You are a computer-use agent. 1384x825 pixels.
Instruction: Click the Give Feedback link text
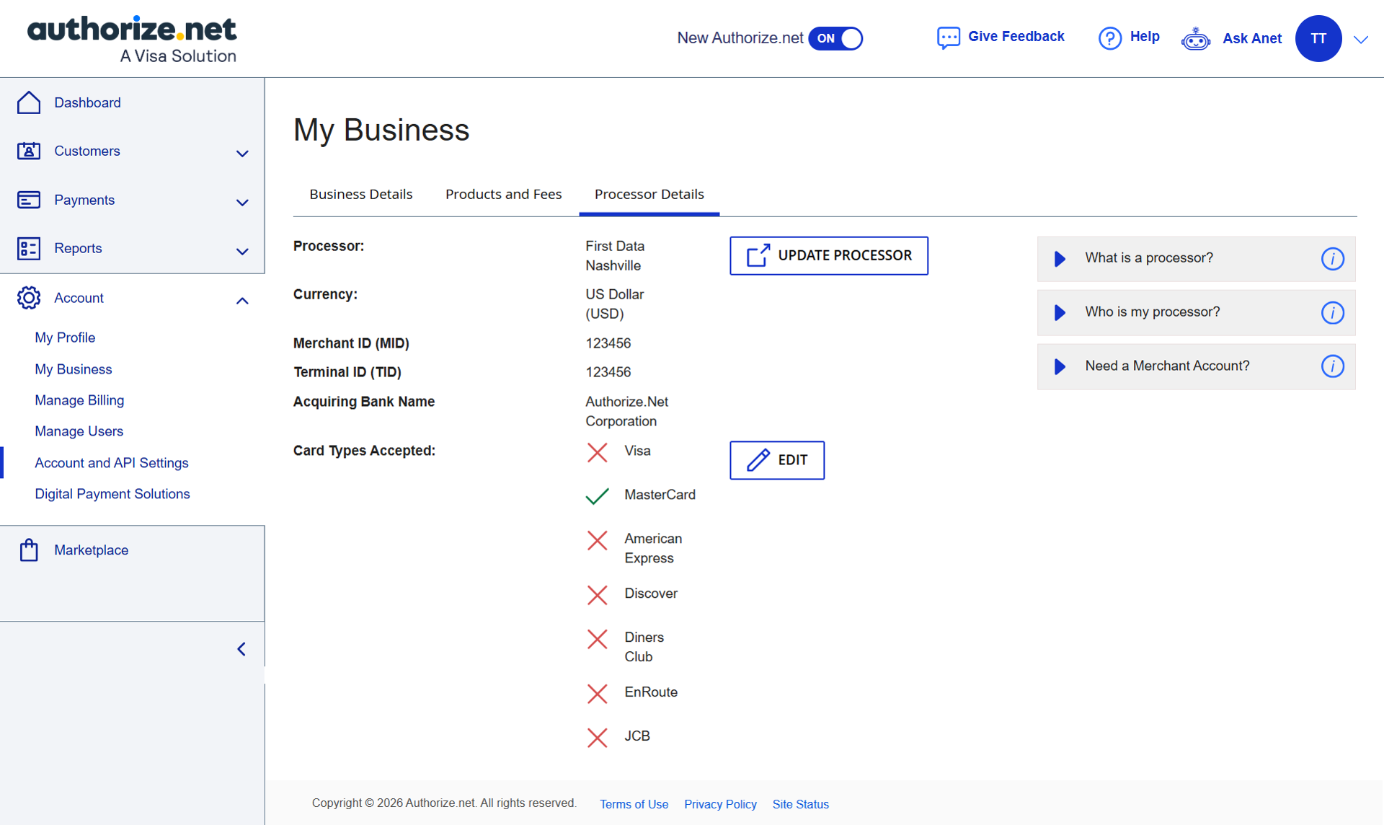pos(1016,37)
